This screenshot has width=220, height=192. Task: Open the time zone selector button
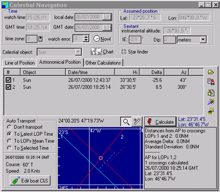40,39
